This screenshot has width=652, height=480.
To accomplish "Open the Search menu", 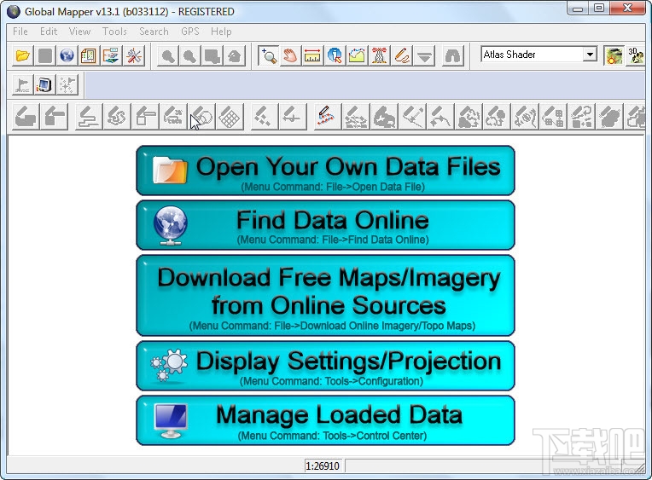I will click(x=154, y=32).
